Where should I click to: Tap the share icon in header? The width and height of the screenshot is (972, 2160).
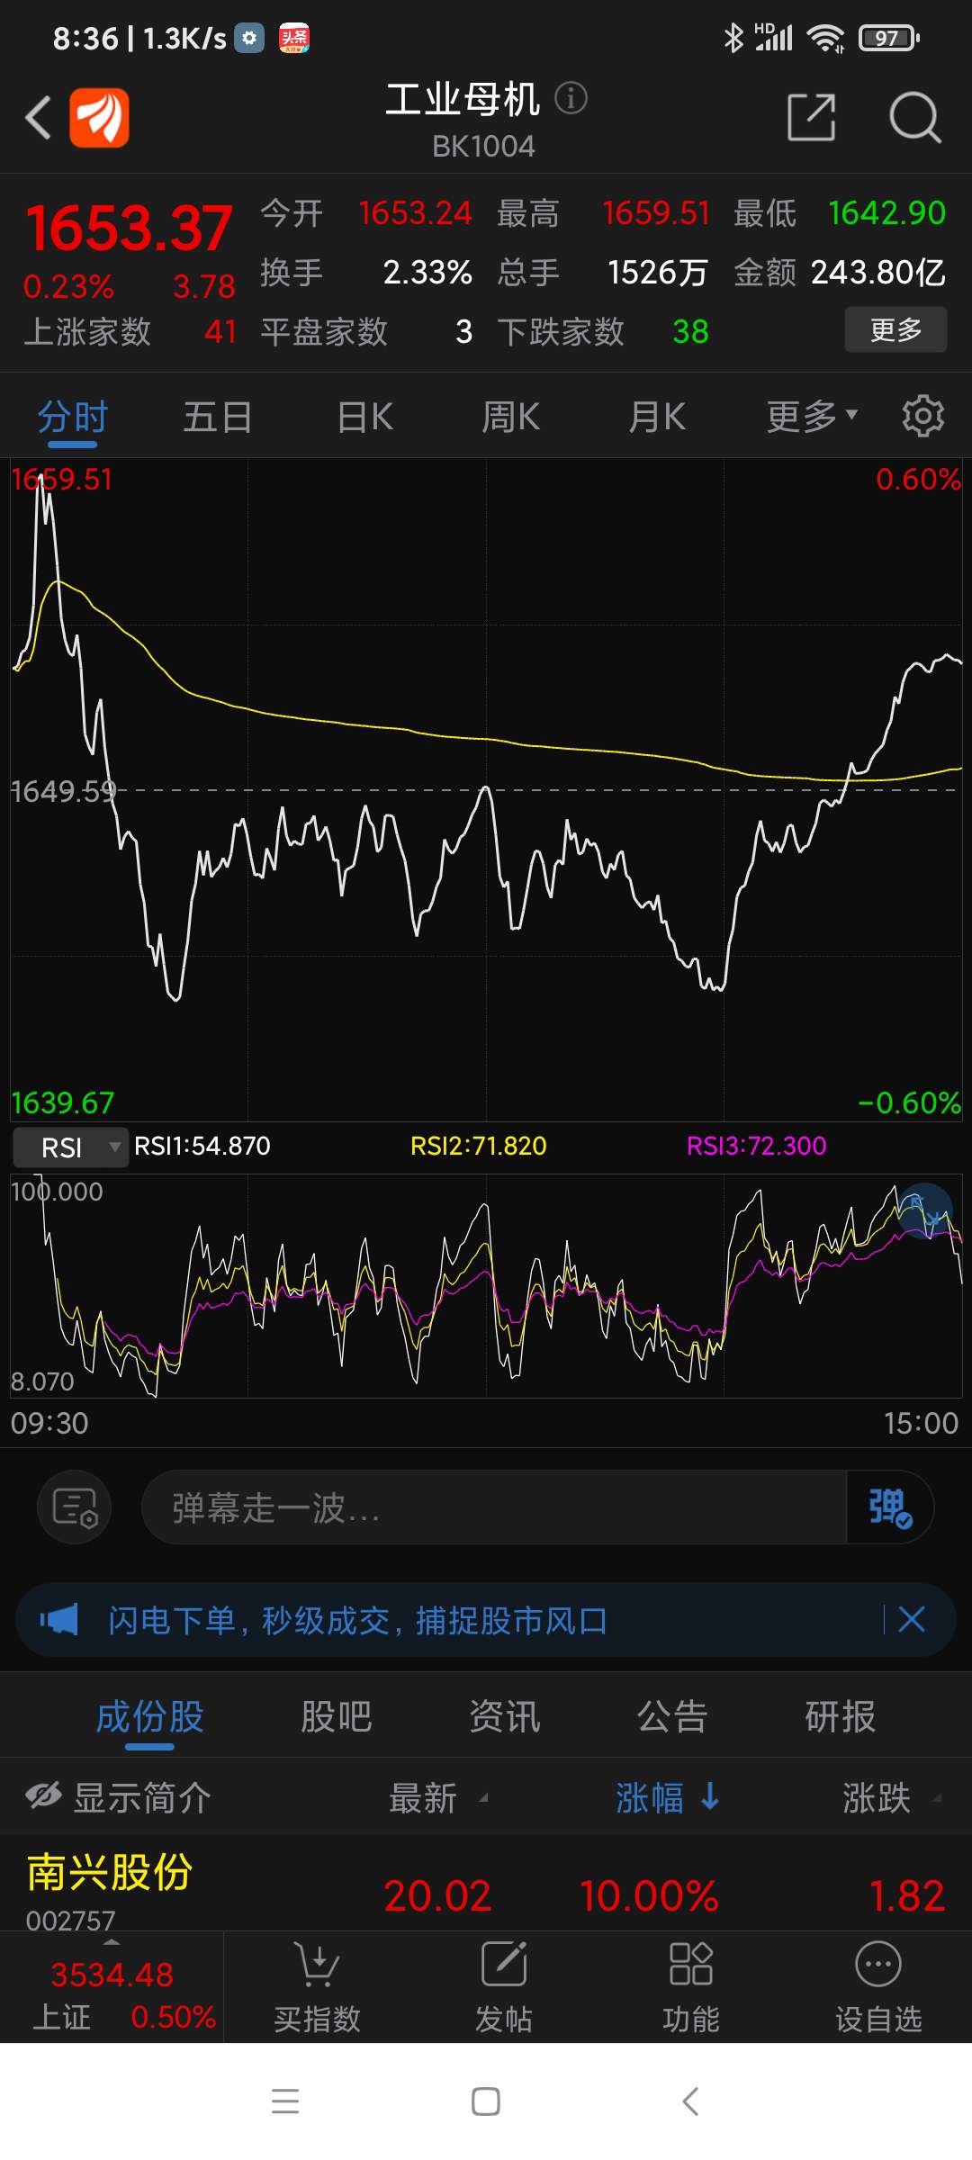[x=811, y=117]
